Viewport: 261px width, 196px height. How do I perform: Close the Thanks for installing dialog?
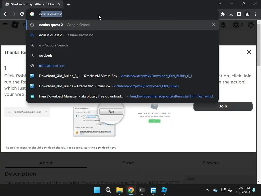[249, 52]
